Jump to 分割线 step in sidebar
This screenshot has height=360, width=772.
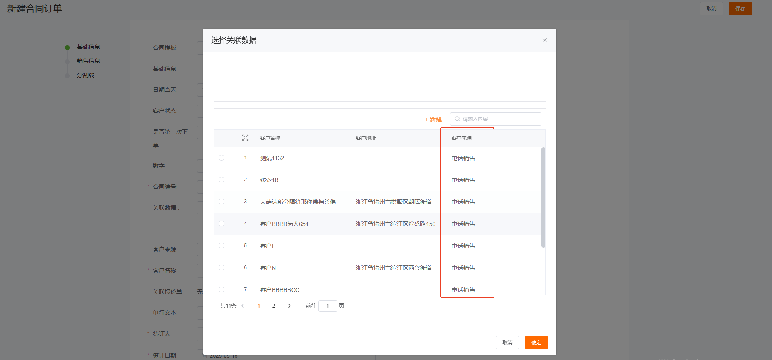[x=86, y=75]
